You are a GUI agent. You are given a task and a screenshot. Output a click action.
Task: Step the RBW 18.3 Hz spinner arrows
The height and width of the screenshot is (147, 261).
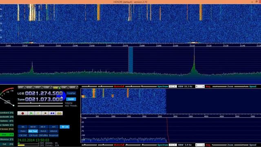(x=173, y=87)
